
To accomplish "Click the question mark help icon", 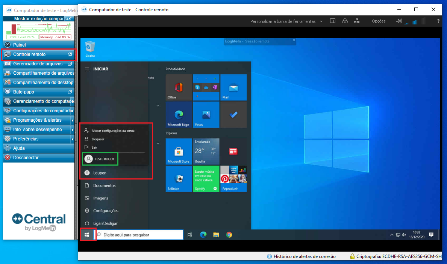I will pos(438,21).
